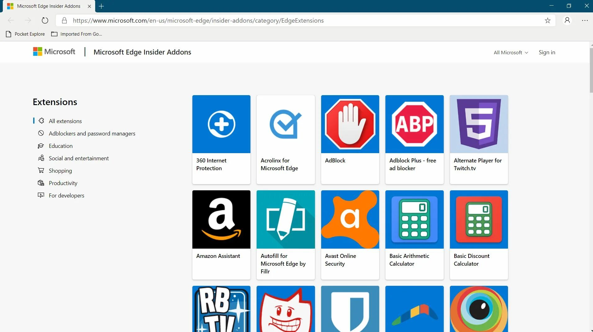593x332 pixels.
Task: Click the "Basic Discount Calculator" title text
Action: point(471,260)
